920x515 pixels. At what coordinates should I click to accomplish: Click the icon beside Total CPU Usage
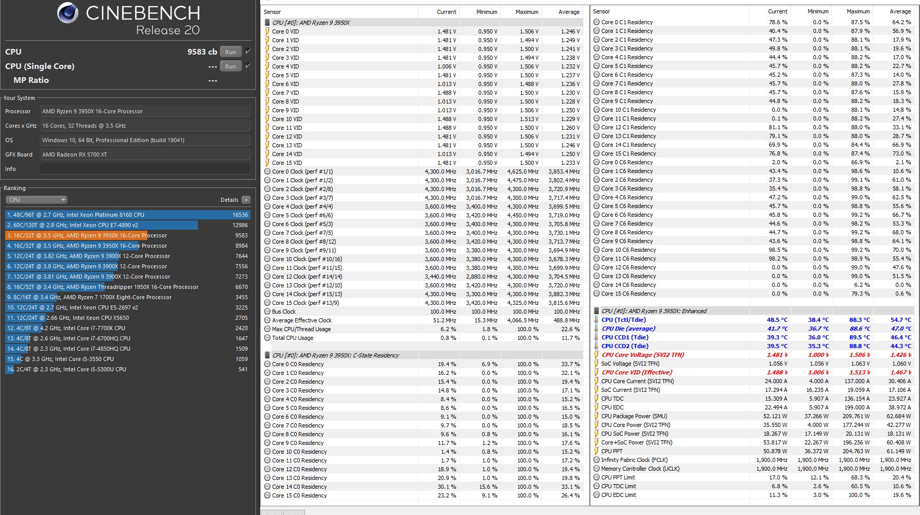pos(267,338)
